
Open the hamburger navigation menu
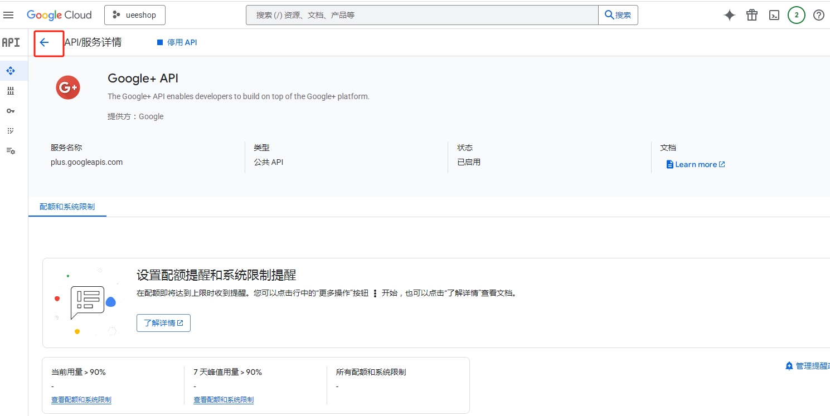click(8, 15)
